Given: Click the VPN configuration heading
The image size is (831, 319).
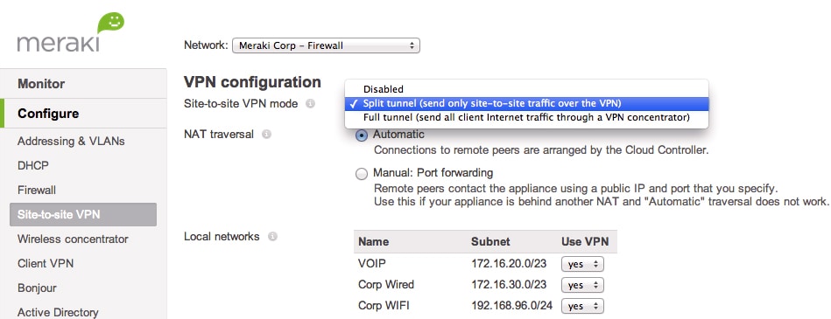Looking at the screenshot, I should (x=252, y=82).
